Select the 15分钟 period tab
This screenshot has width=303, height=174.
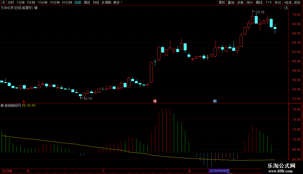pos(42,2)
